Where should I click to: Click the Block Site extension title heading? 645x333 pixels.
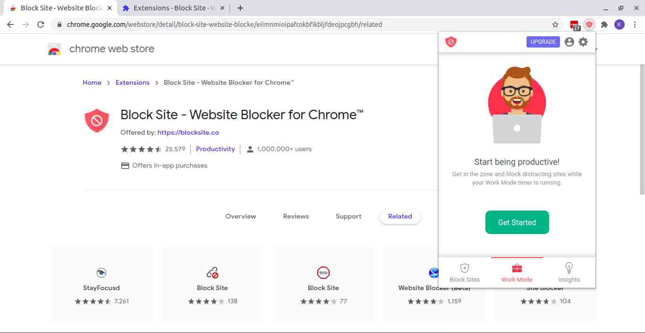(242, 114)
